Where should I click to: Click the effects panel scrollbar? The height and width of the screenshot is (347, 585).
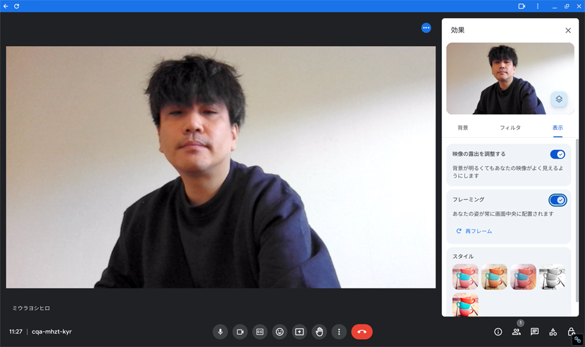(x=577, y=220)
